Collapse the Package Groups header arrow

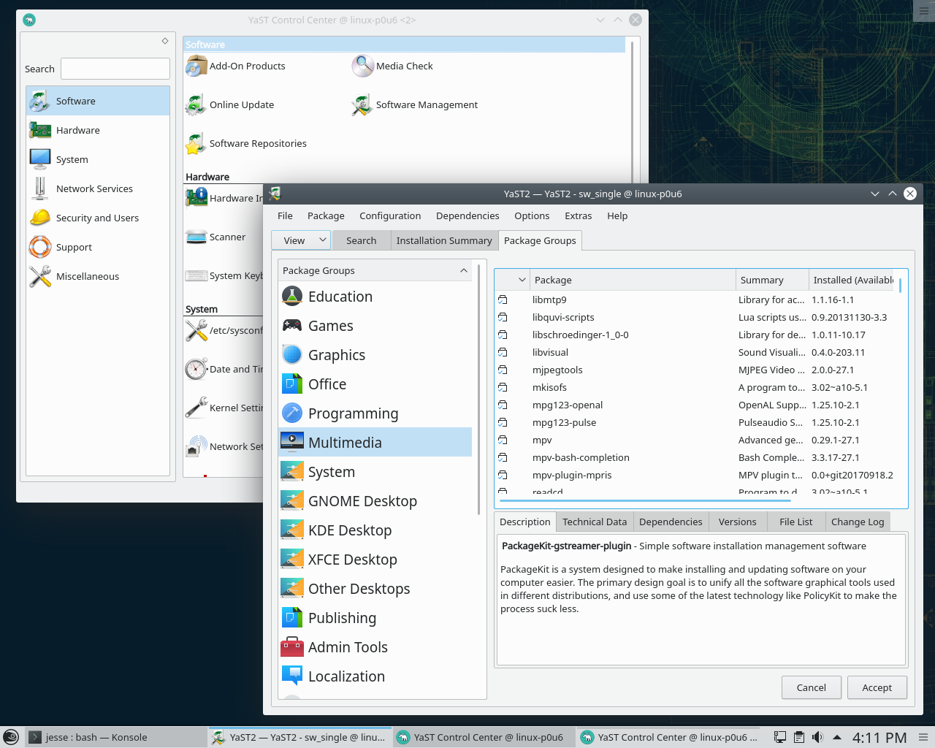(464, 270)
